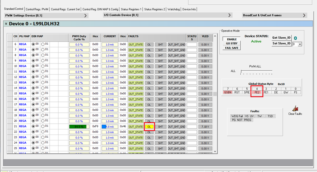317x172 pixels.
Task: Click the Get Slave_ID button
Action: 281,37
